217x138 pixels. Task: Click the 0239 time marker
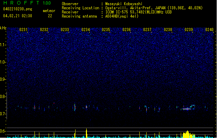tap(189, 30)
